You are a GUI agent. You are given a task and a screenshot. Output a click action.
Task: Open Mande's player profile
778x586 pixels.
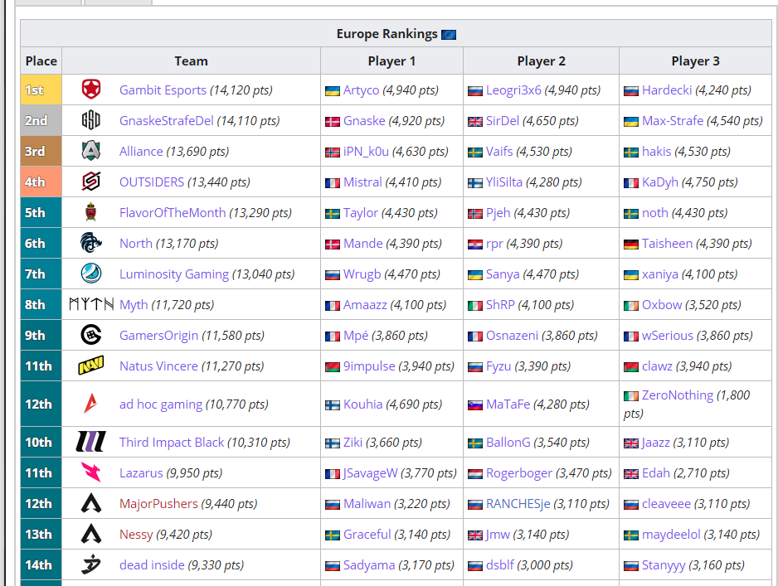tap(363, 244)
